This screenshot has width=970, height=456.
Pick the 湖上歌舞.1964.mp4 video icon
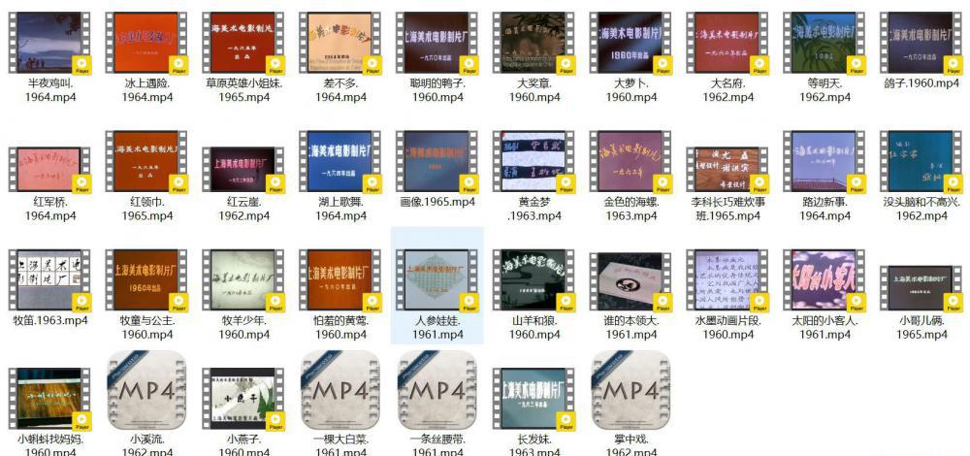[x=340, y=161]
